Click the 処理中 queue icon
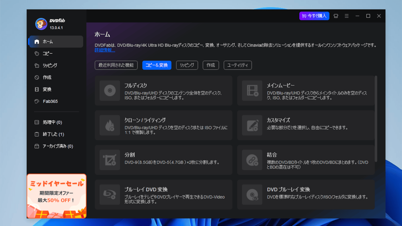Viewport: 402px width, 226px height. pyautogui.click(x=37, y=122)
